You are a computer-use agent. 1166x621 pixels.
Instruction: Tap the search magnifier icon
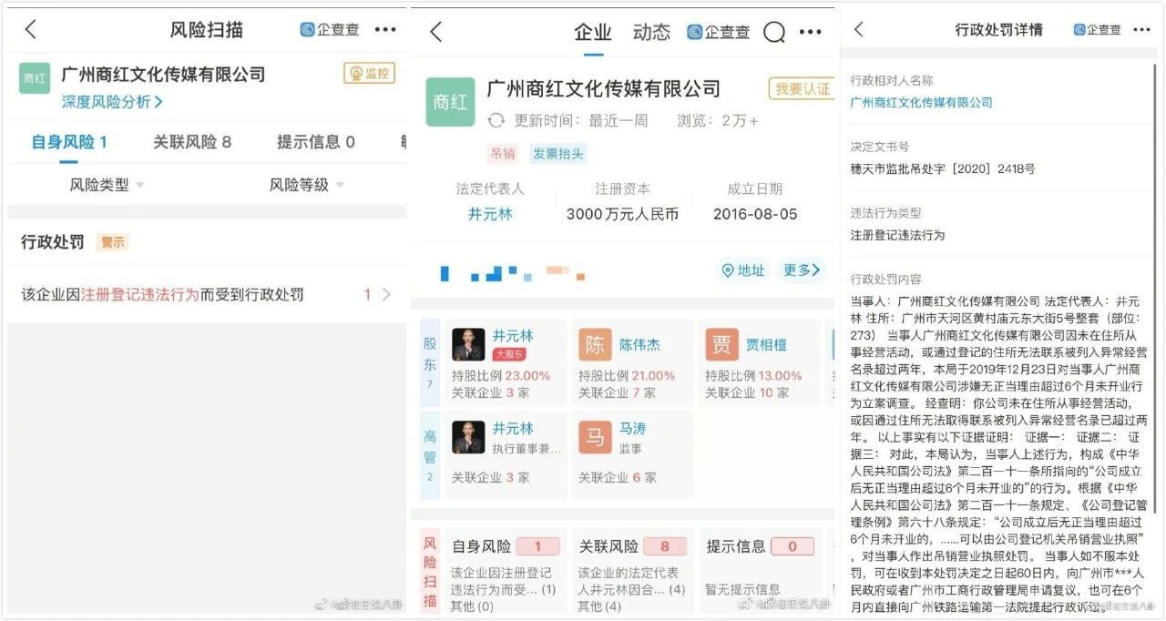point(774,33)
